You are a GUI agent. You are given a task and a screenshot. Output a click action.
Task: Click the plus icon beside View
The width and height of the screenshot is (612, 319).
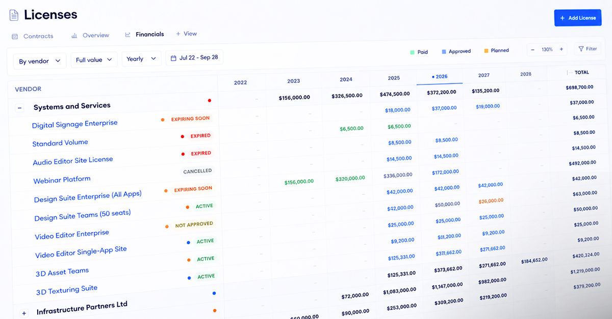click(178, 34)
